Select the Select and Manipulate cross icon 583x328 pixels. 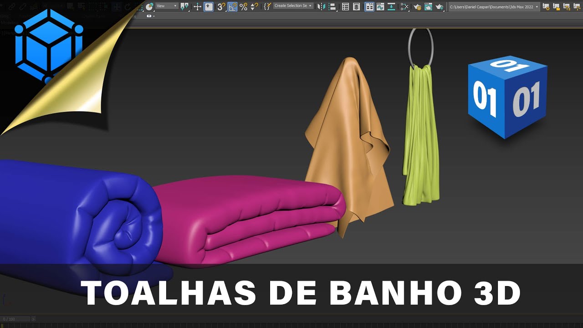pyautogui.click(x=197, y=6)
